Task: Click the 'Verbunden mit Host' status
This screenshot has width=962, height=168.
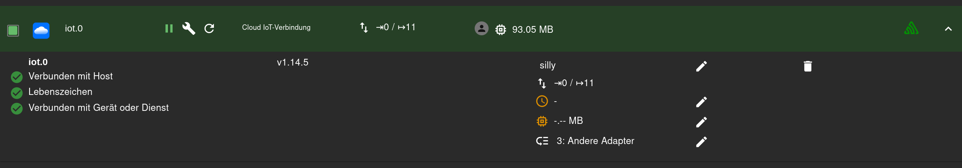Action: point(70,76)
